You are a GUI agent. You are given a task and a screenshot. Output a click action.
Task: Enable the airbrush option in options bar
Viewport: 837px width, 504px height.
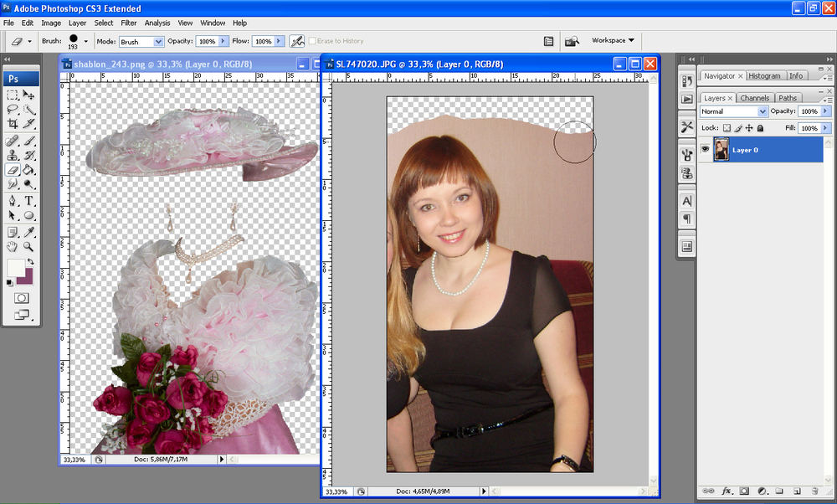coord(296,41)
